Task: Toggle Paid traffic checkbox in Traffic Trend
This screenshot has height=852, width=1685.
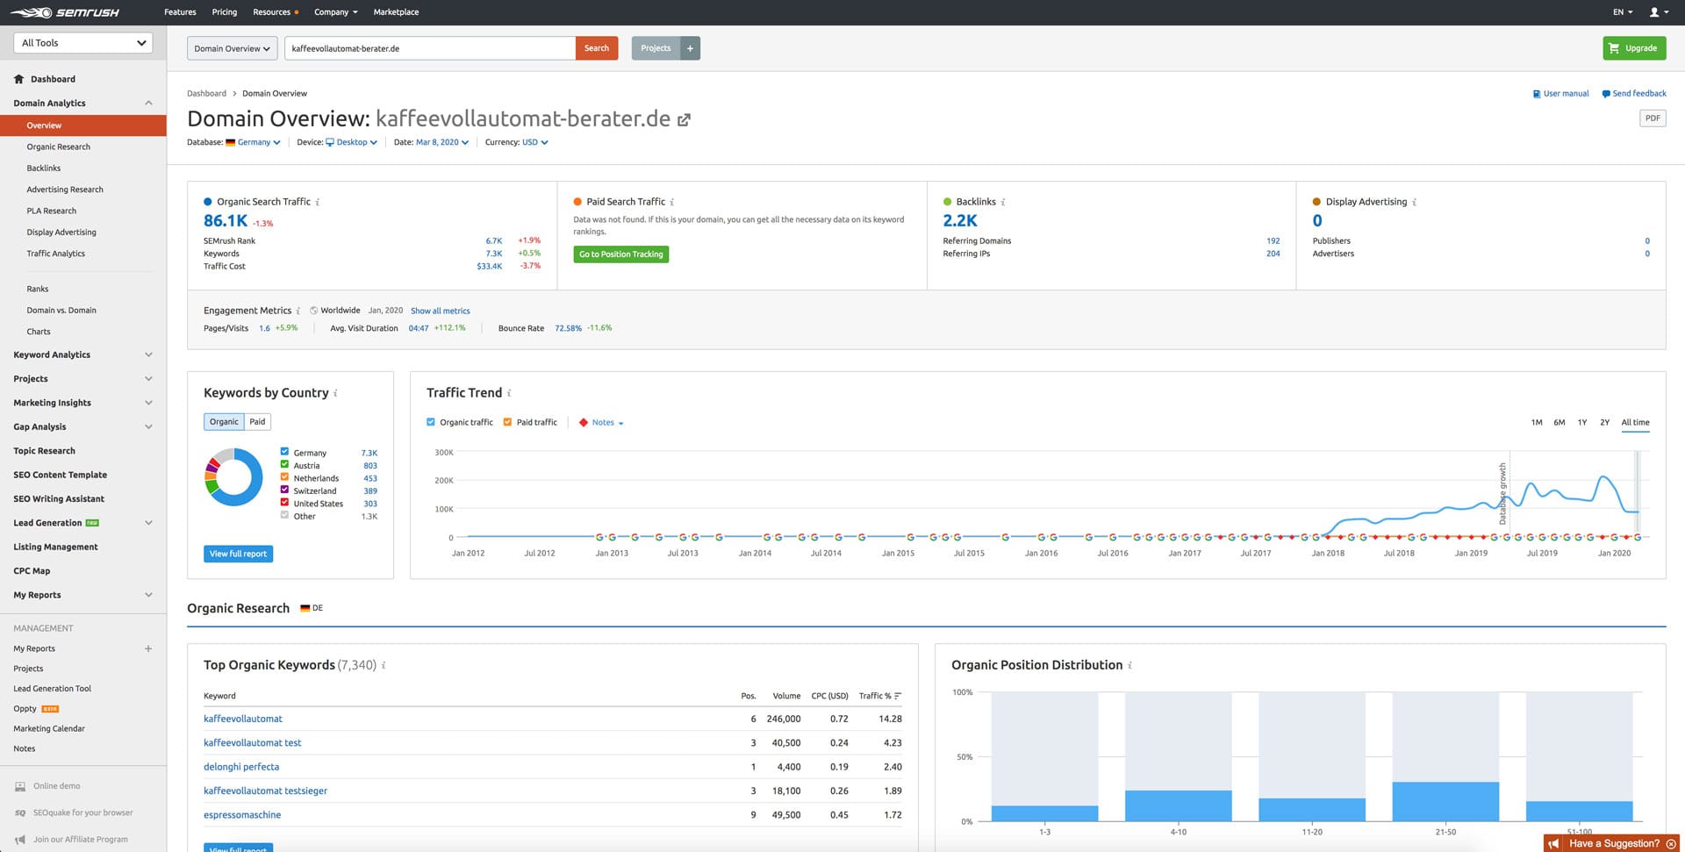Action: point(507,422)
